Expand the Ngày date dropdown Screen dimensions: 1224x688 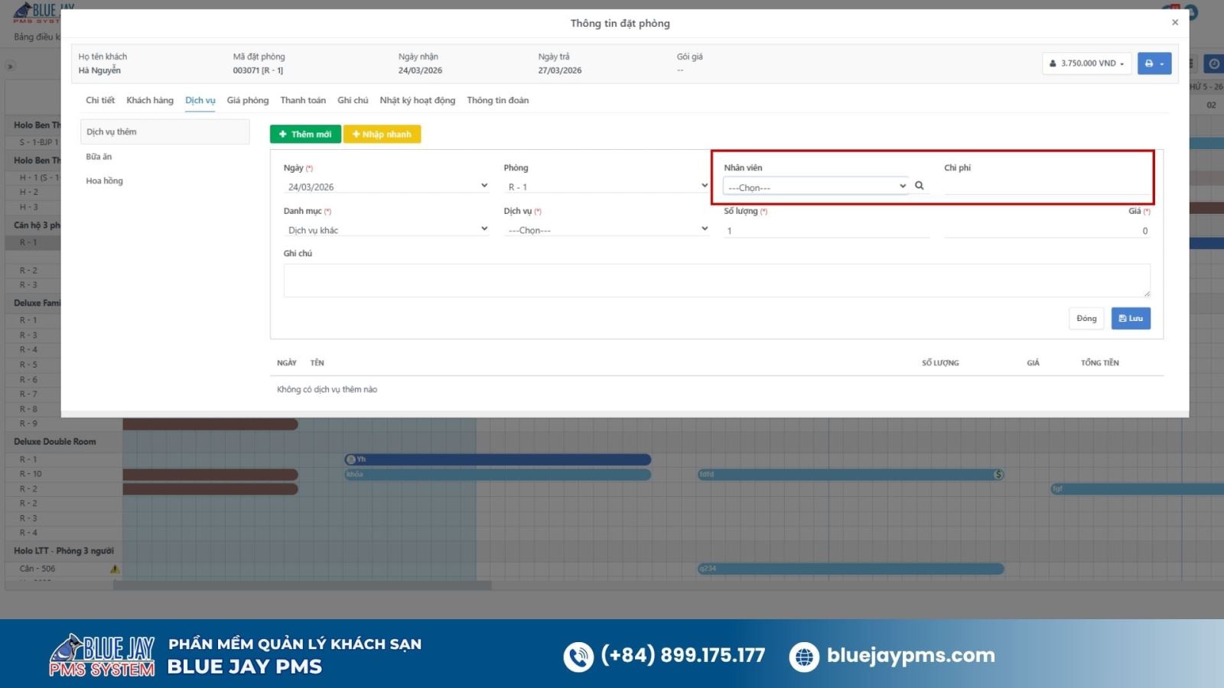386,187
